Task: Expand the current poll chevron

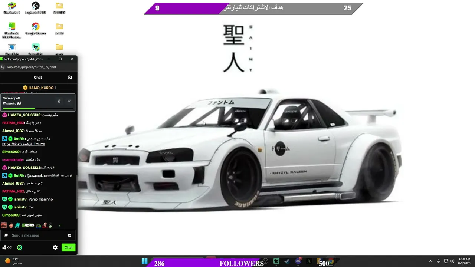Action: (x=69, y=101)
